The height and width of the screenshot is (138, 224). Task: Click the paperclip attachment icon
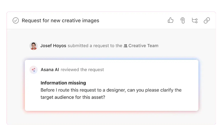(183, 20)
